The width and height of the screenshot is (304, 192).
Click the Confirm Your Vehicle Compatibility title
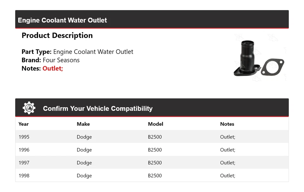[x=98, y=109]
